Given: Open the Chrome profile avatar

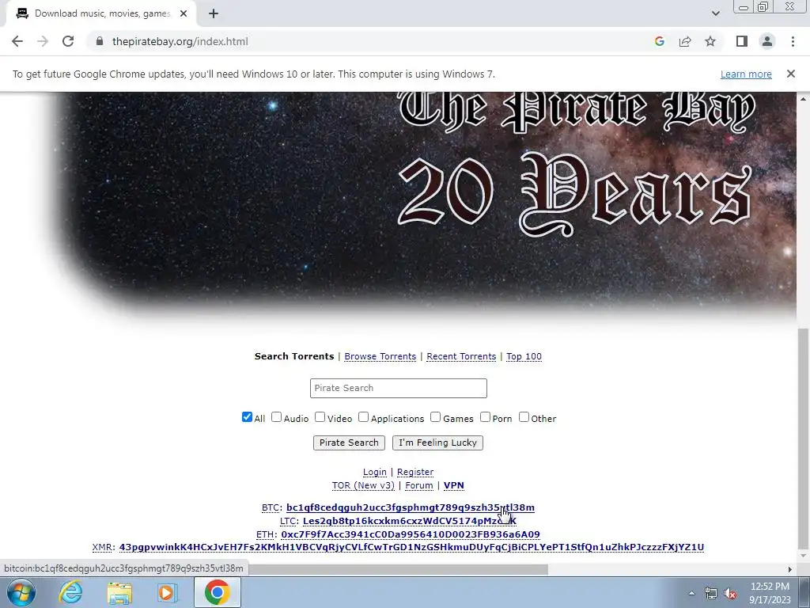Looking at the screenshot, I should [767, 41].
